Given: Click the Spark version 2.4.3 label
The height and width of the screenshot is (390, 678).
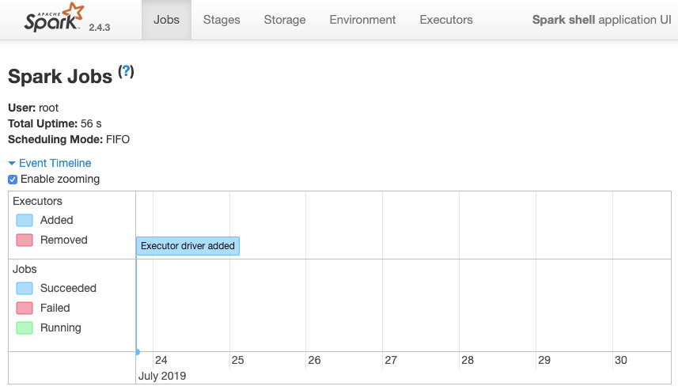Looking at the screenshot, I should click(x=100, y=27).
